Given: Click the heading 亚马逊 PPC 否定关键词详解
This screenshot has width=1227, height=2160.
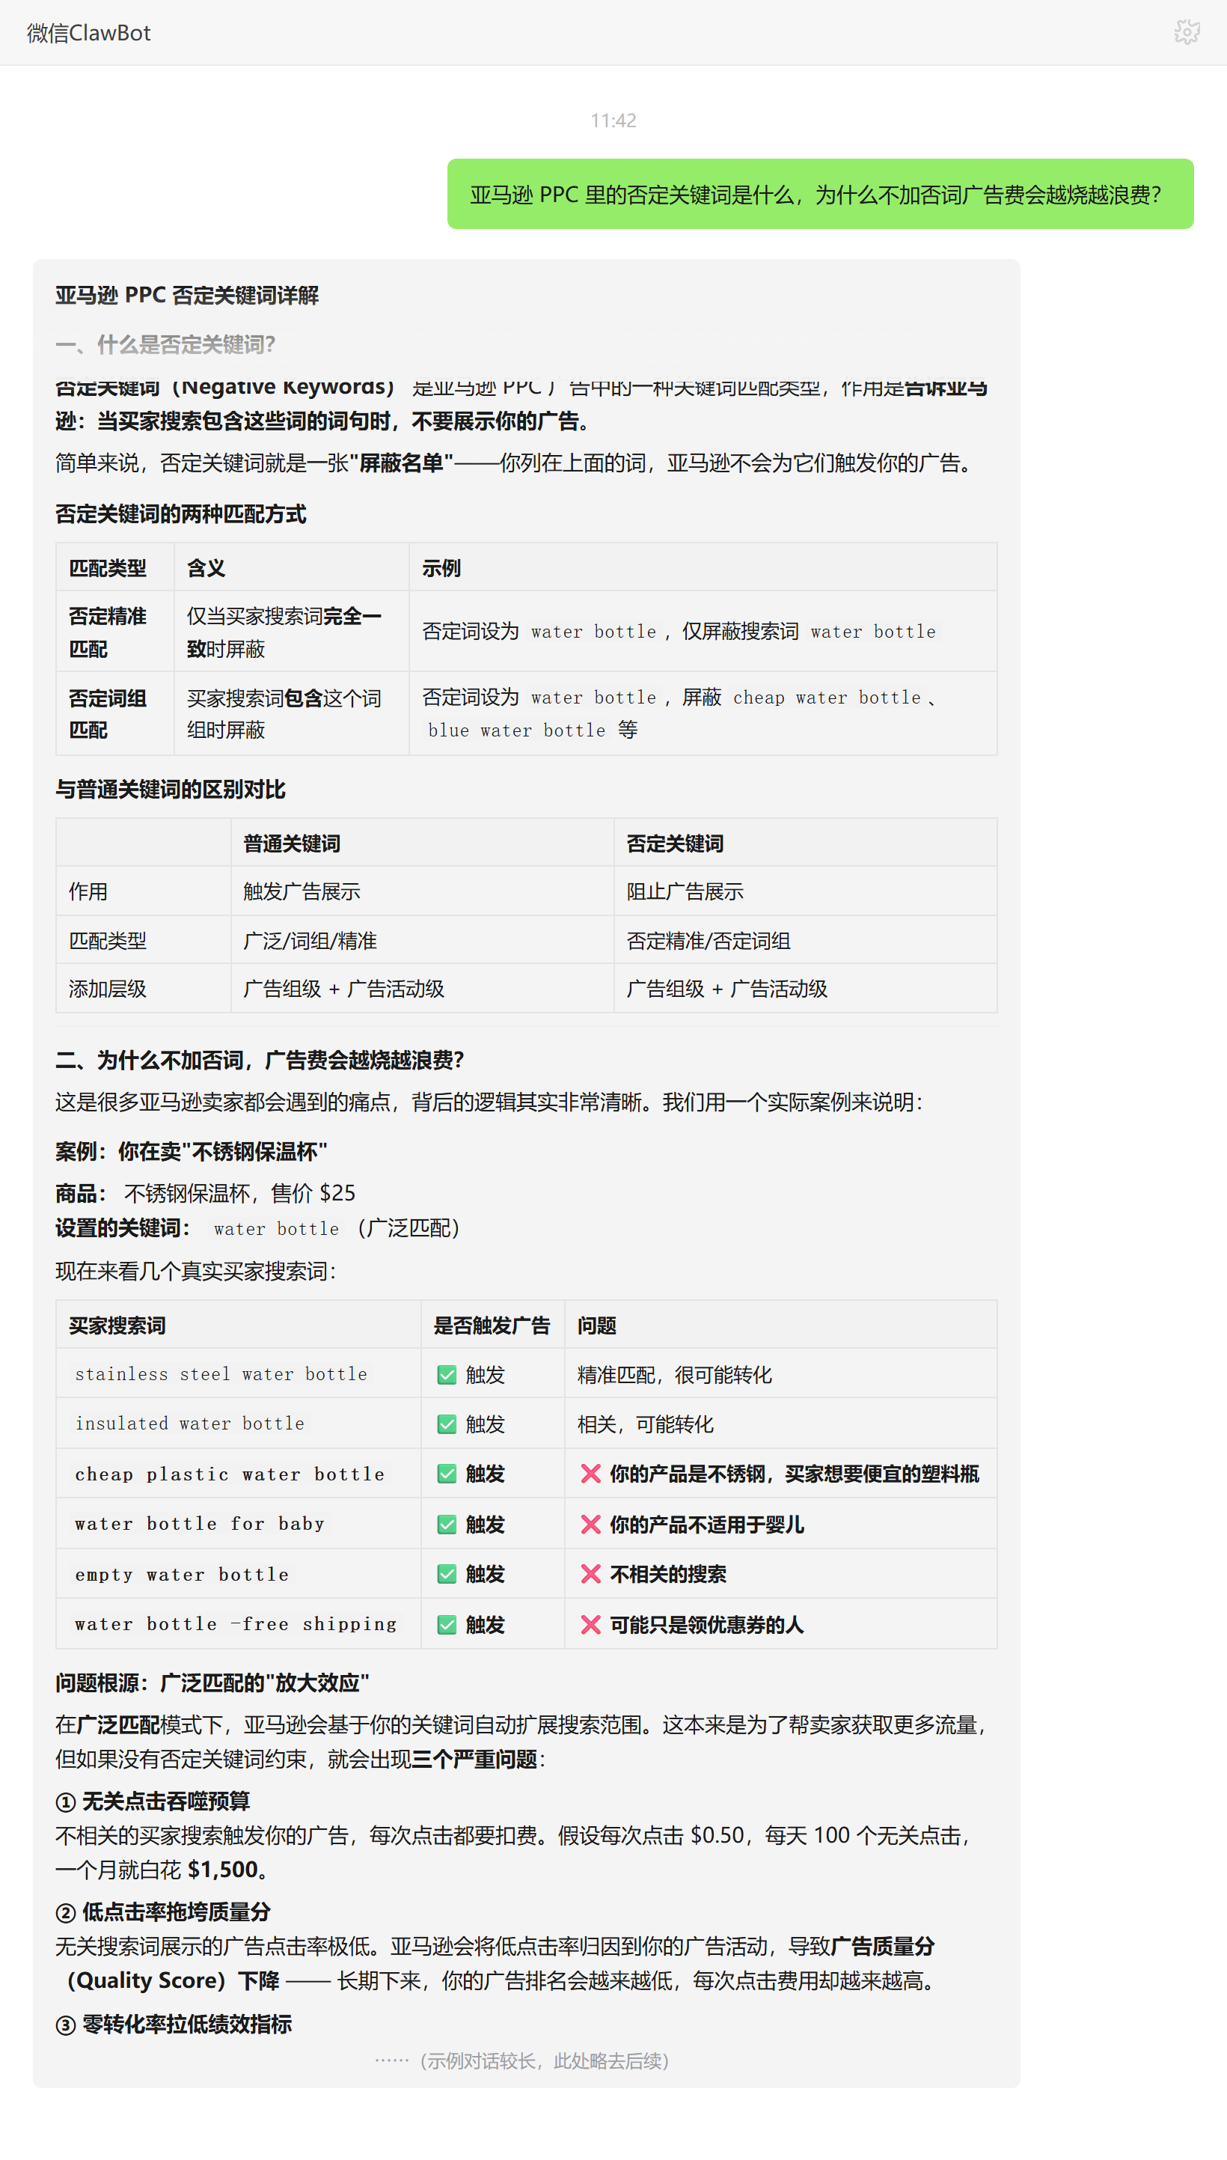Looking at the screenshot, I should [187, 295].
